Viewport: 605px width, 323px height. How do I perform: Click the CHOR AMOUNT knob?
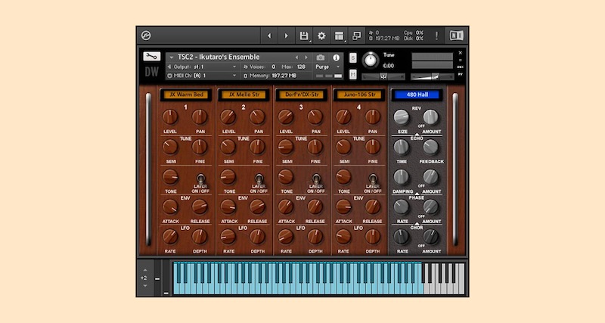pyautogui.click(x=430, y=237)
